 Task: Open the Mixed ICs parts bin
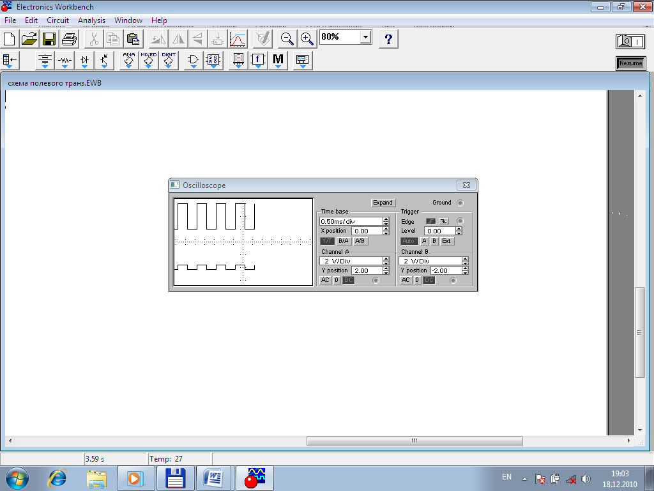[148, 61]
